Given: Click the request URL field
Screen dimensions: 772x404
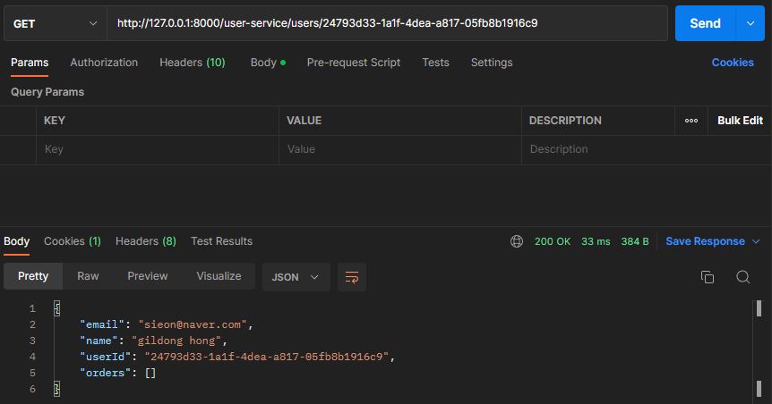Looking at the screenshot, I should coord(387,23).
